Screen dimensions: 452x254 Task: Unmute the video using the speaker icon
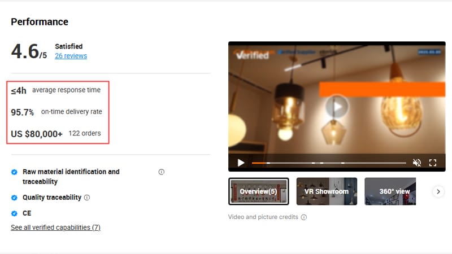[416, 163]
